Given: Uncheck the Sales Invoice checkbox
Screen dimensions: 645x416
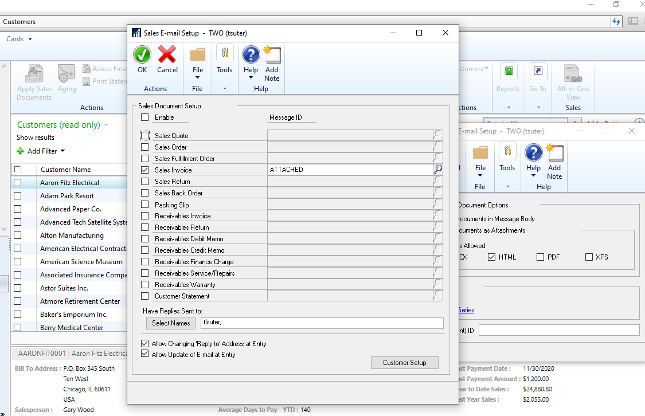Looking at the screenshot, I should coord(145,170).
